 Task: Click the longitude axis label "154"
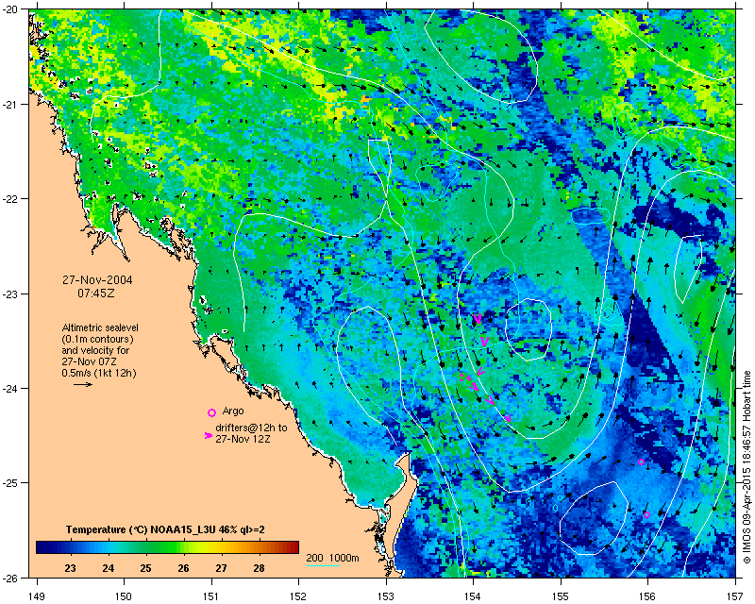pos(474,596)
